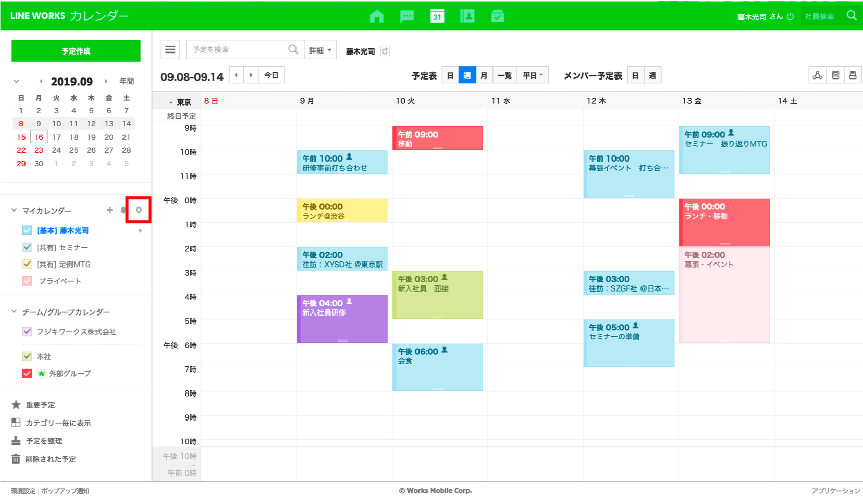The height and width of the screenshot is (499, 863).
Task: Click the magnifier icon in schedule search
Action: click(293, 49)
